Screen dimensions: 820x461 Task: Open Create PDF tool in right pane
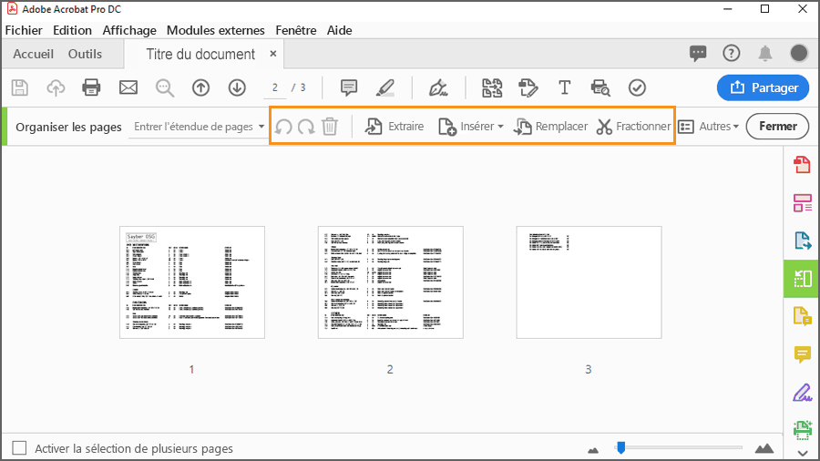pos(802,165)
